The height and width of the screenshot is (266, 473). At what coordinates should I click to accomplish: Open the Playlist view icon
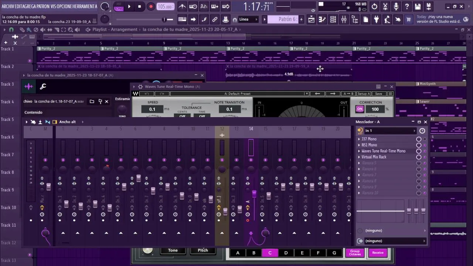(x=311, y=20)
